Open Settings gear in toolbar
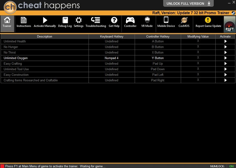This screenshot has height=168, width=236. (x=79, y=21)
